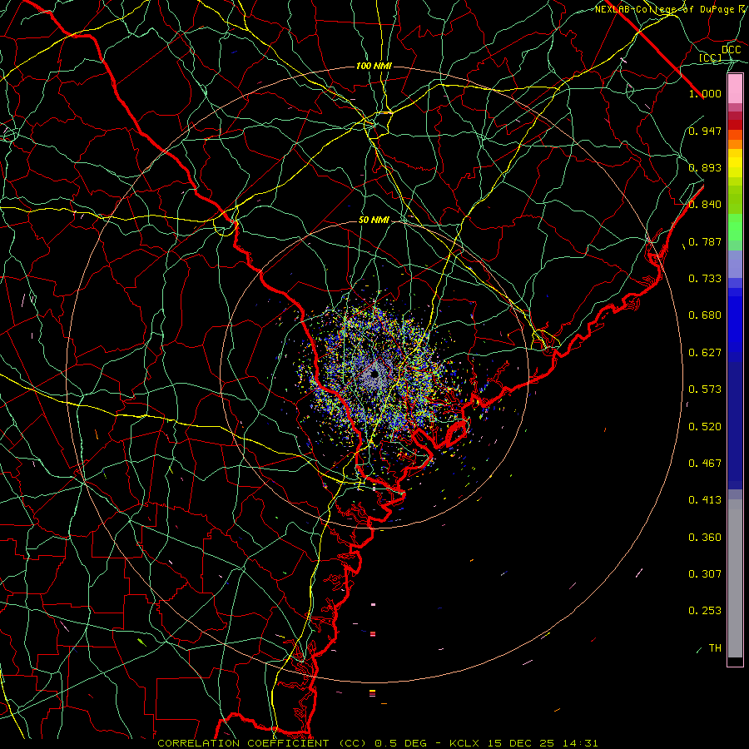749x749 pixels.
Task: Click the 0.680 color scale value
Action: [705, 315]
